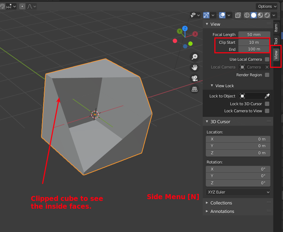
Task: Switch to the Item sidebar tab
Action: (276, 28)
